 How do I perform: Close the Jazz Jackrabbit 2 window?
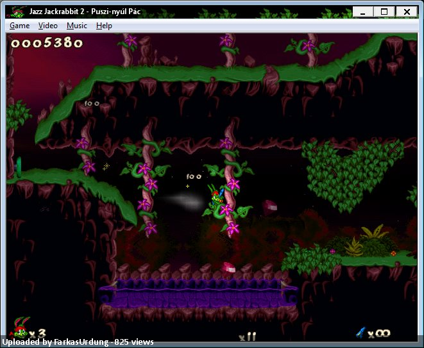pyautogui.click(x=405, y=12)
